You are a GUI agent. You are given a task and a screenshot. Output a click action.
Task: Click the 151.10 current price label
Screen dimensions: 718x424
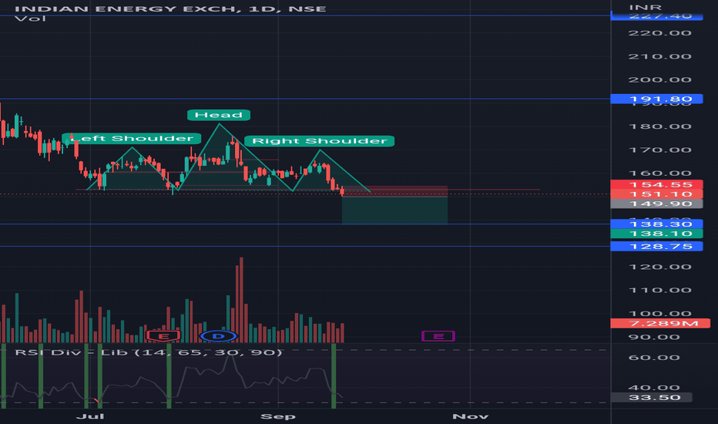point(656,194)
